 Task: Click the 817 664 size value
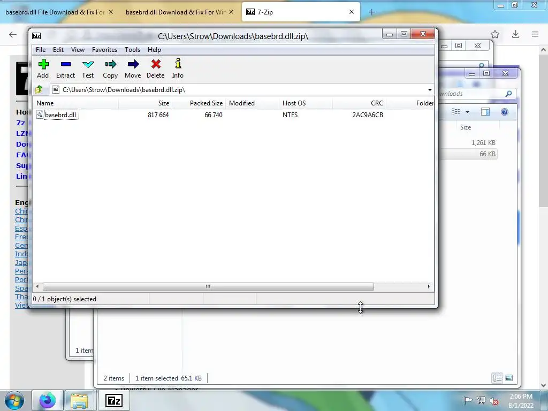(x=158, y=115)
